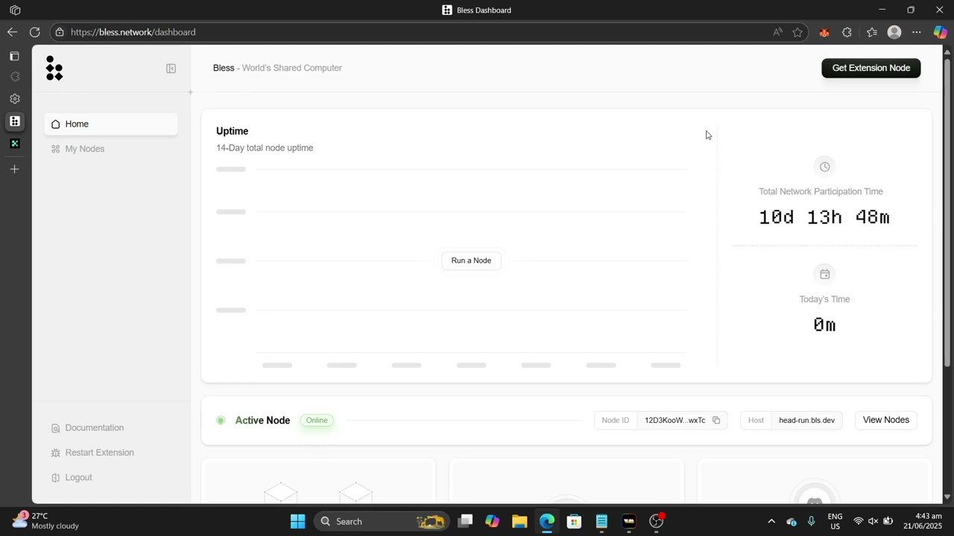Screen dimensions: 954x536
Task: Open the Edge workspaces icon in the title bar
Action: 15,10
